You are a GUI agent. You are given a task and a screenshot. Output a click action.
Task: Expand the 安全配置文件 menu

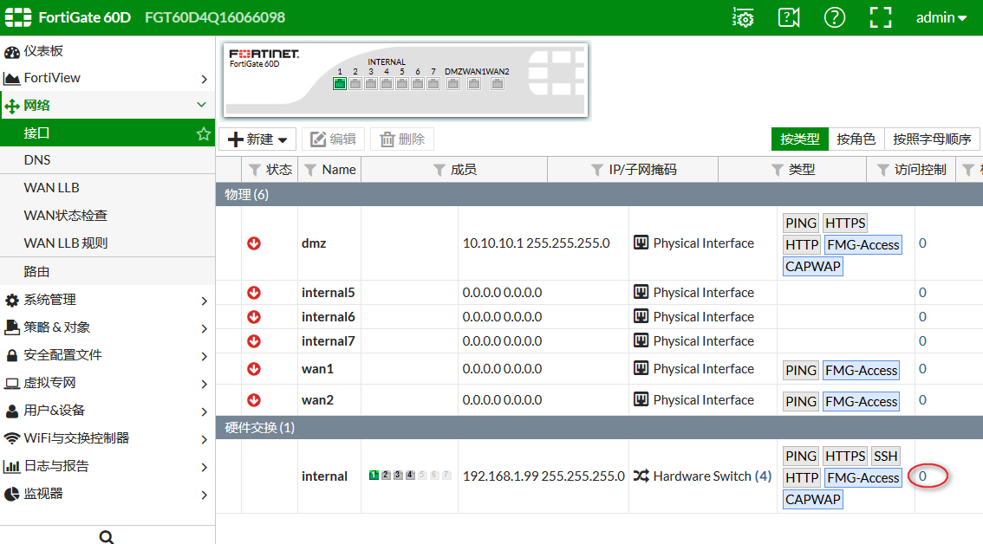[107, 355]
